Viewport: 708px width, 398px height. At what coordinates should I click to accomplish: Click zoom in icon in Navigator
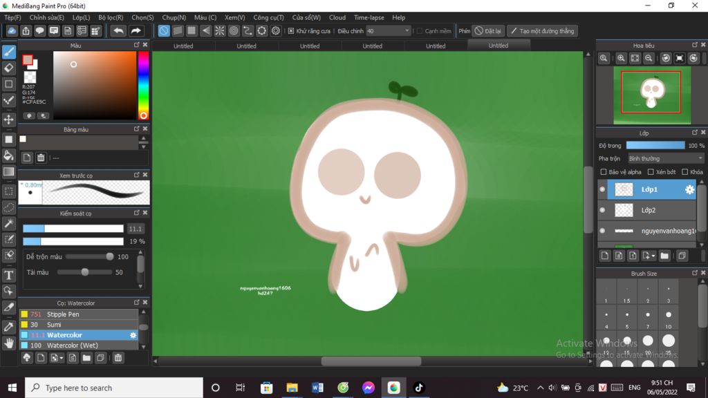tap(621, 58)
